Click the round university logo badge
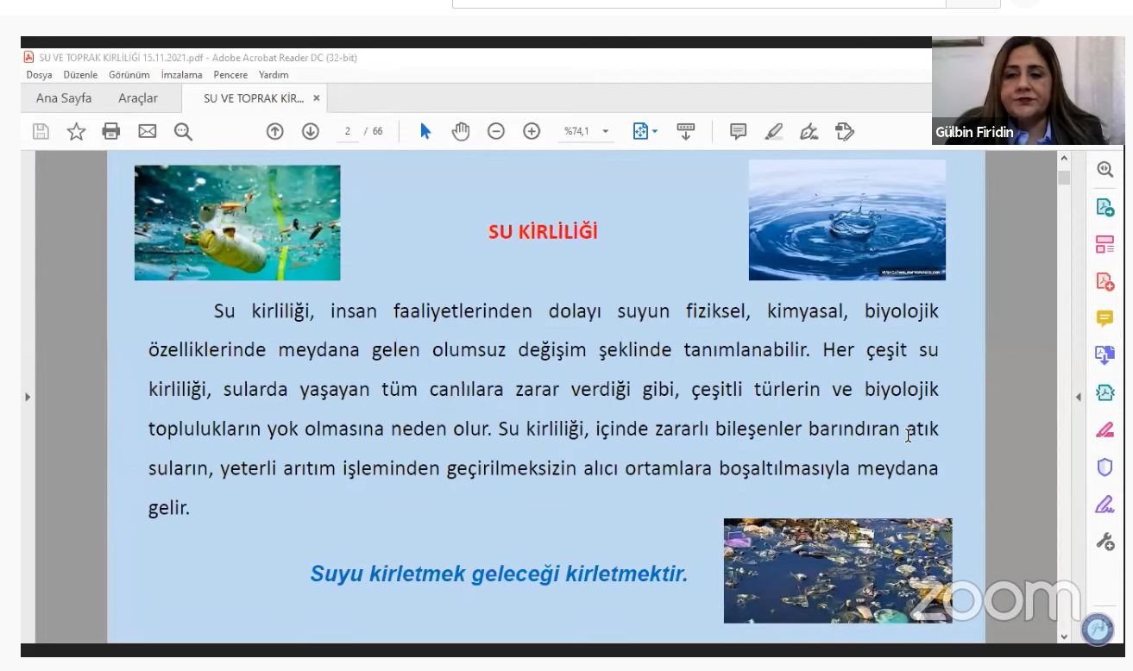Viewport: 1133px width, 671px height. tap(1098, 629)
